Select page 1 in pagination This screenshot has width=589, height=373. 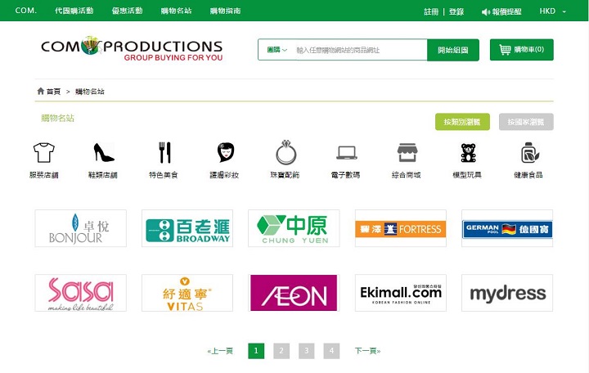(x=256, y=351)
